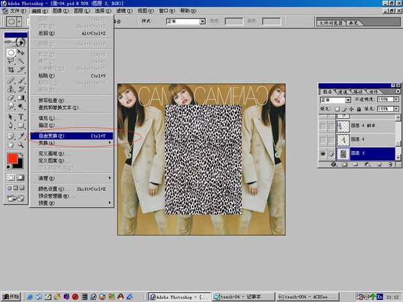Switch to Quick Mask mode

tap(21, 178)
